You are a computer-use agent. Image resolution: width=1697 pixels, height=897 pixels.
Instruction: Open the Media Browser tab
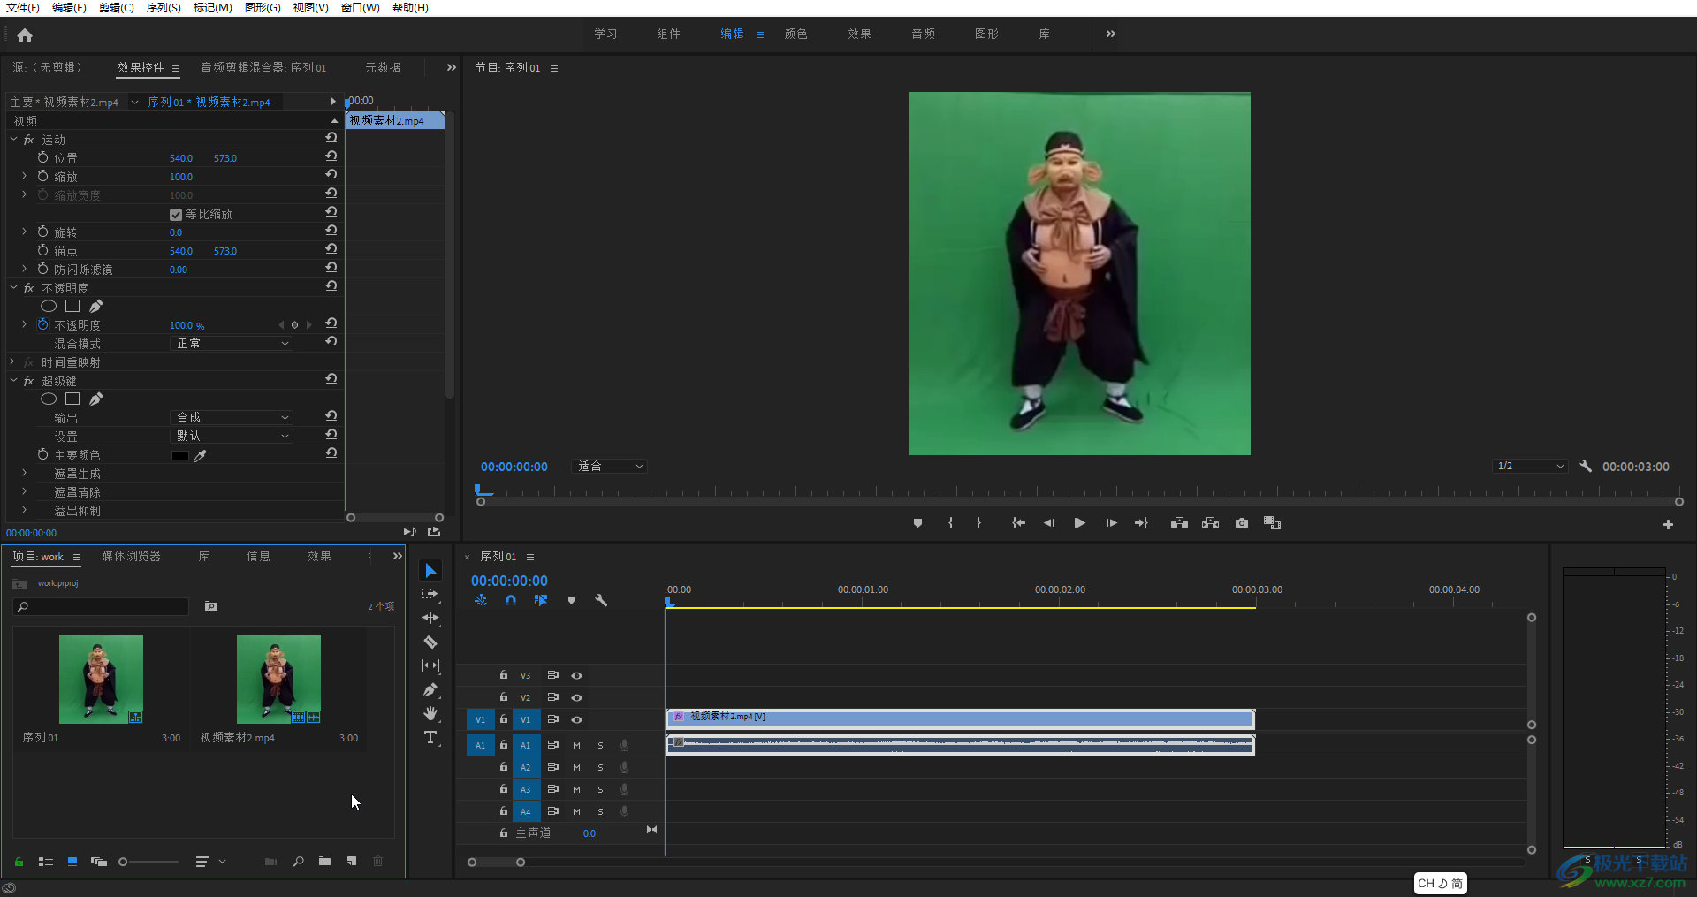coord(131,556)
